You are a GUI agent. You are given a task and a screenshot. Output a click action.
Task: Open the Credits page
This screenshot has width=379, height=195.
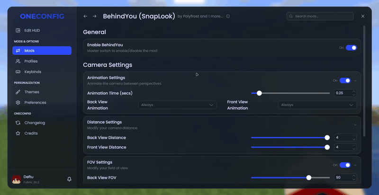(42, 133)
